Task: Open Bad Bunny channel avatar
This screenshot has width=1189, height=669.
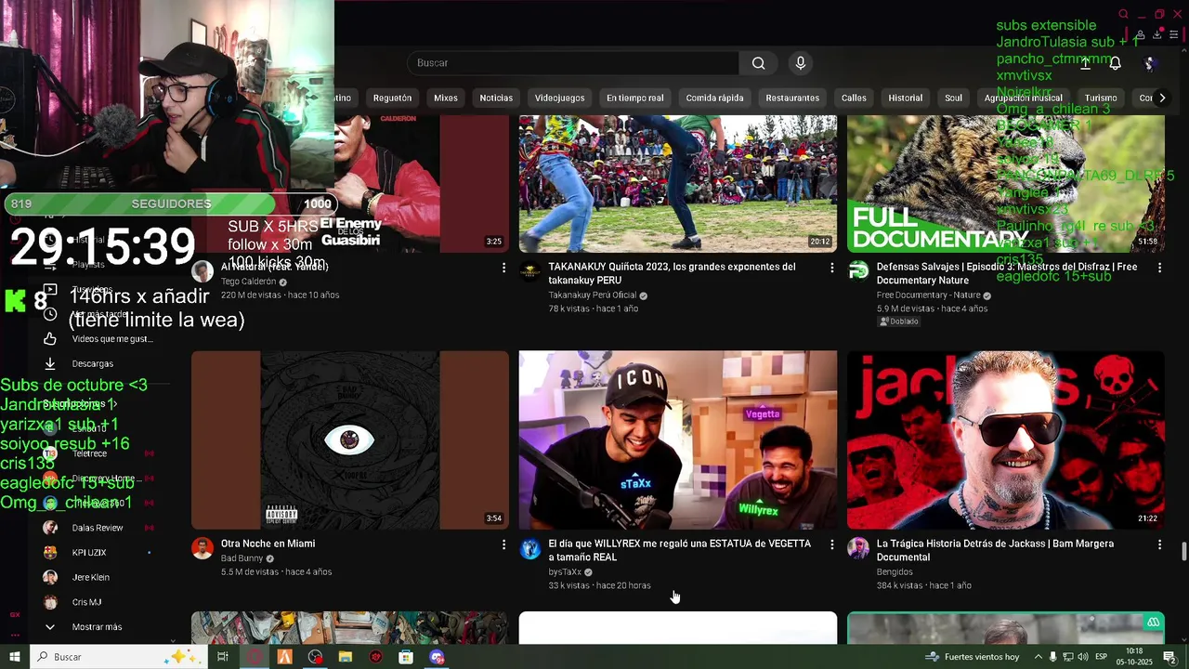Action: click(x=203, y=548)
